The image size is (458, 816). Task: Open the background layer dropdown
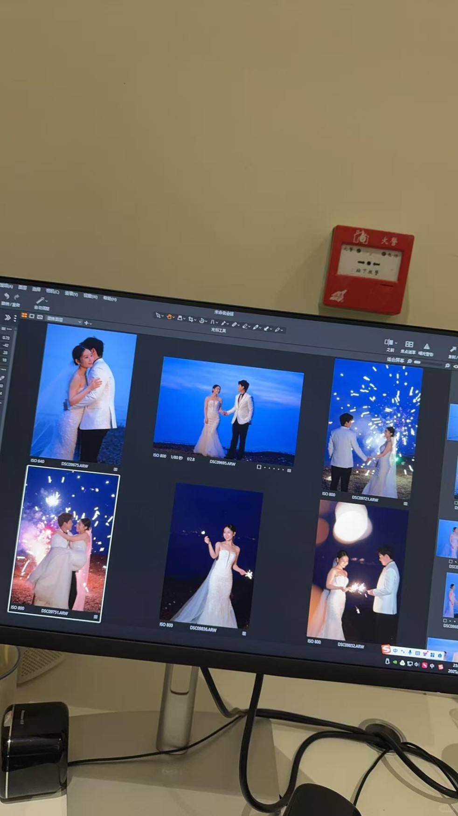(x=64, y=320)
